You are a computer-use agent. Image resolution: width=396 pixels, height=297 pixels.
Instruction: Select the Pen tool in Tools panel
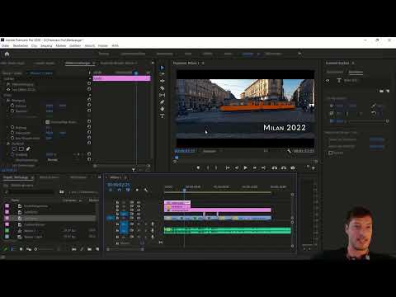[162, 102]
